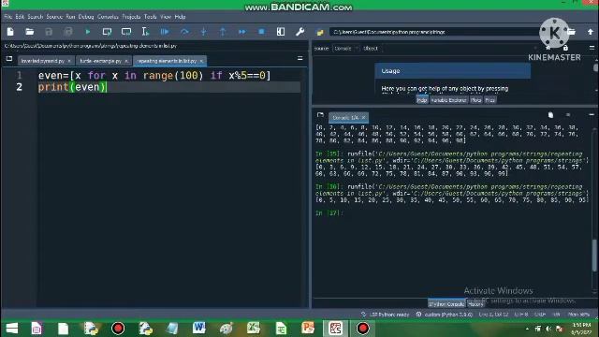Step out of function debug icon

coord(223,32)
